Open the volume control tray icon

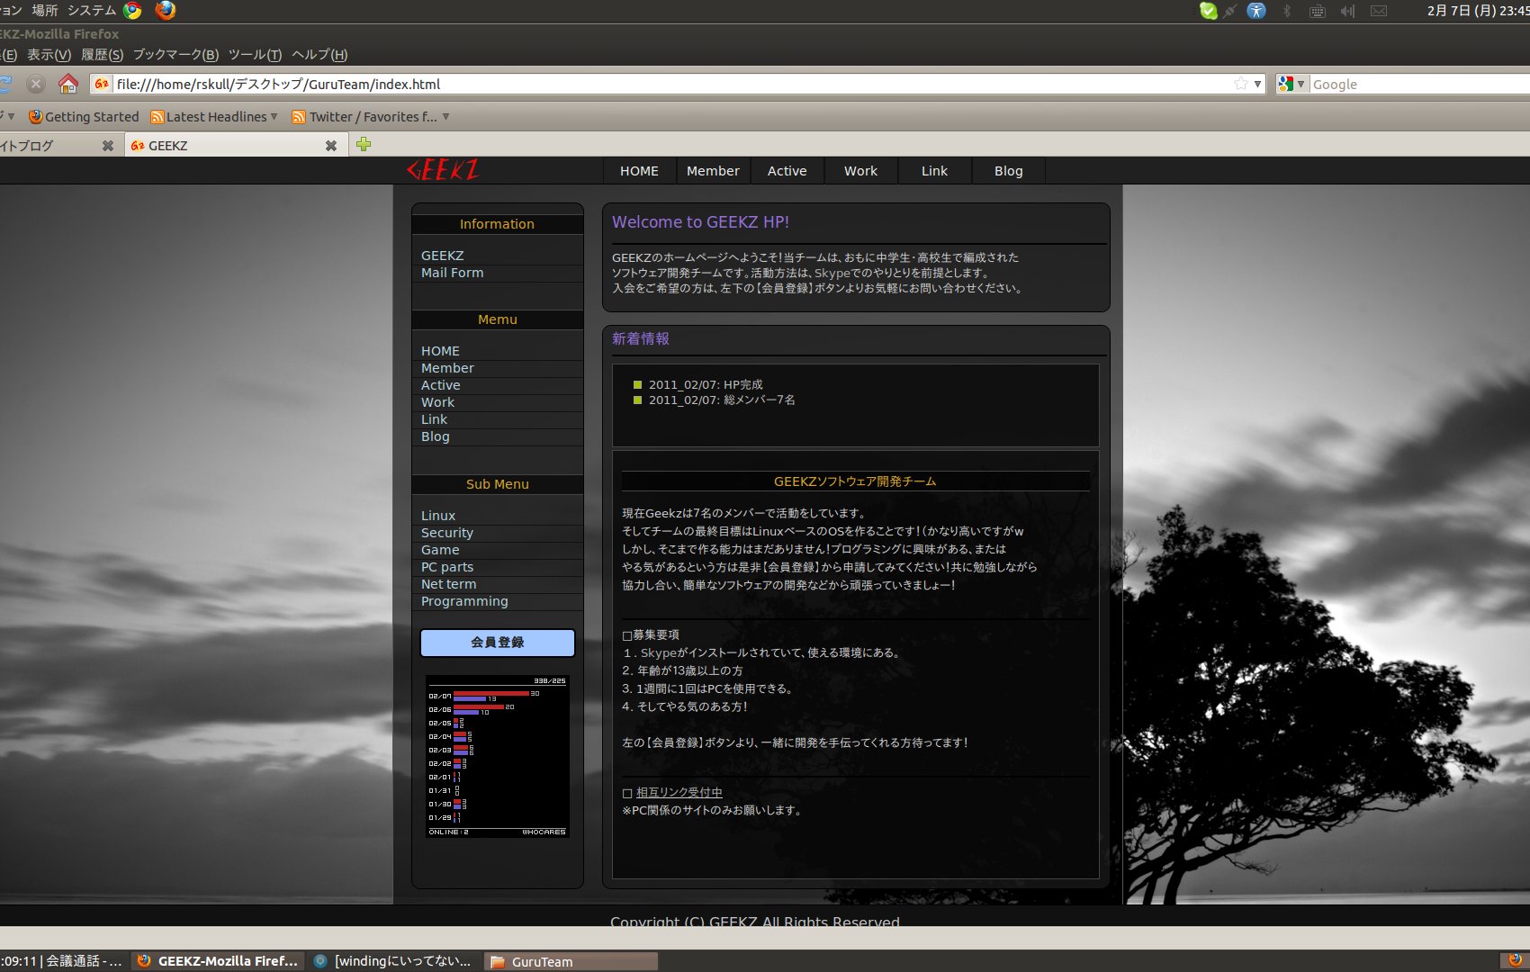pyautogui.click(x=1347, y=11)
